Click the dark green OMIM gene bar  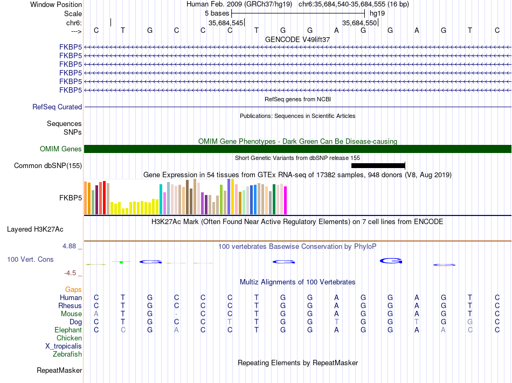pos(297,149)
